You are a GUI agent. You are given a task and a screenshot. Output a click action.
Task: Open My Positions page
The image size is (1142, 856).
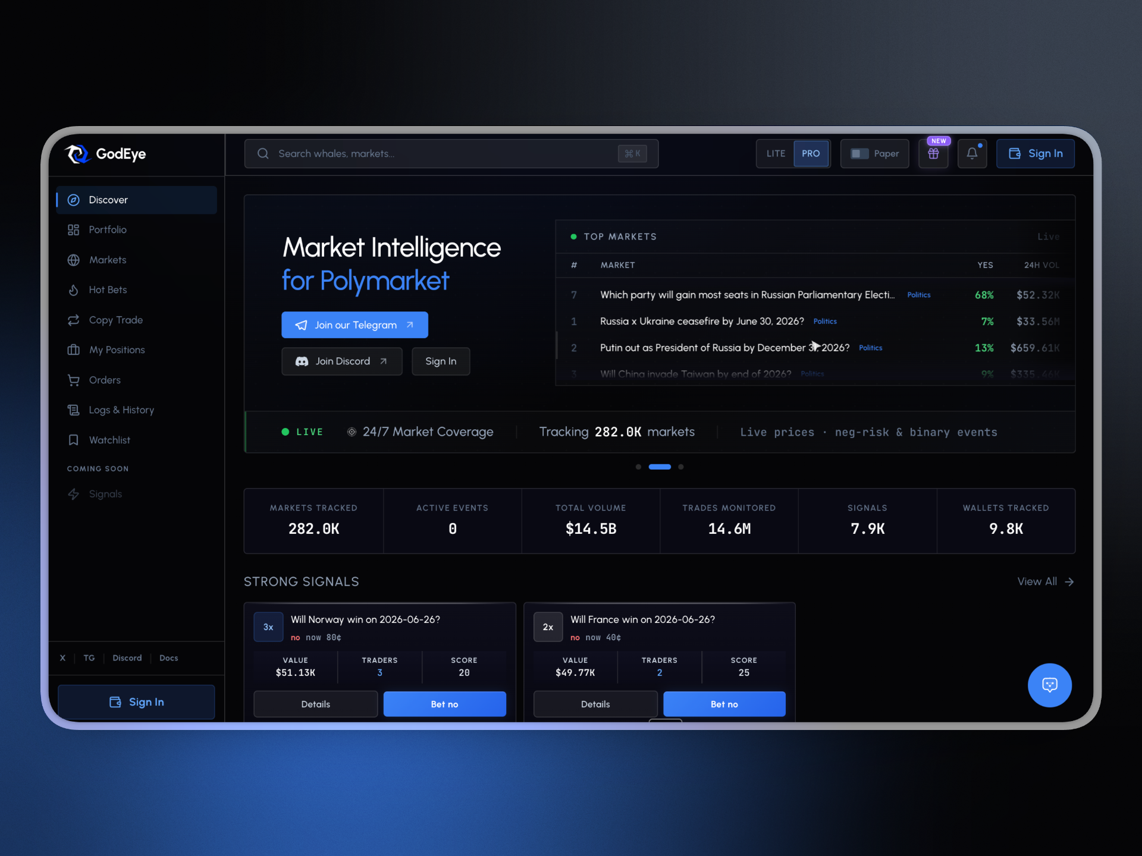tap(137, 350)
